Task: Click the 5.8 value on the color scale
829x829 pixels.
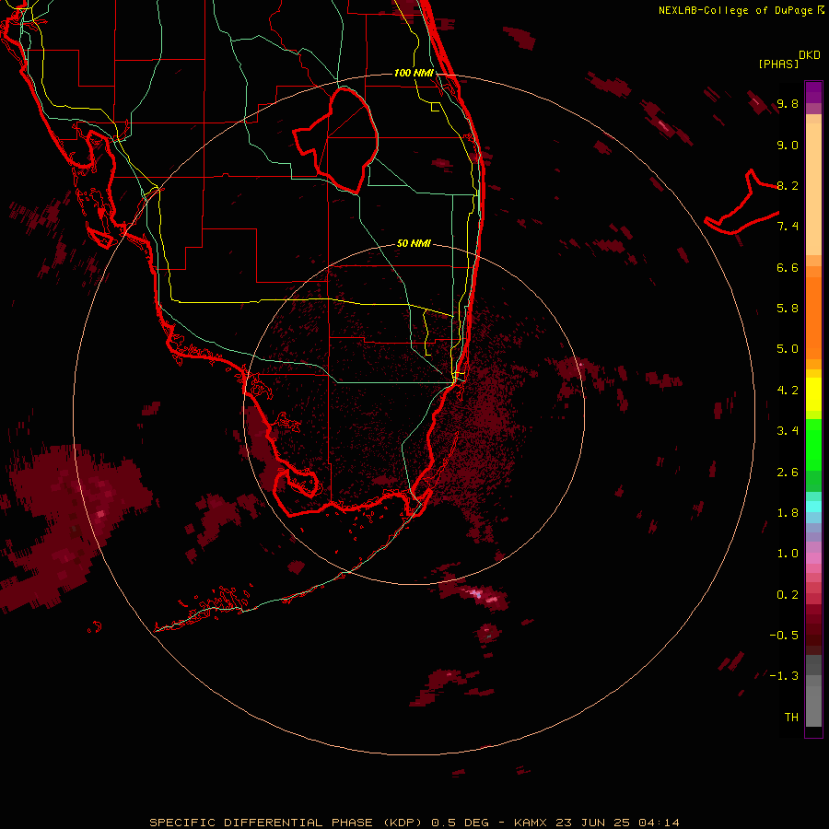Action: click(x=788, y=309)
